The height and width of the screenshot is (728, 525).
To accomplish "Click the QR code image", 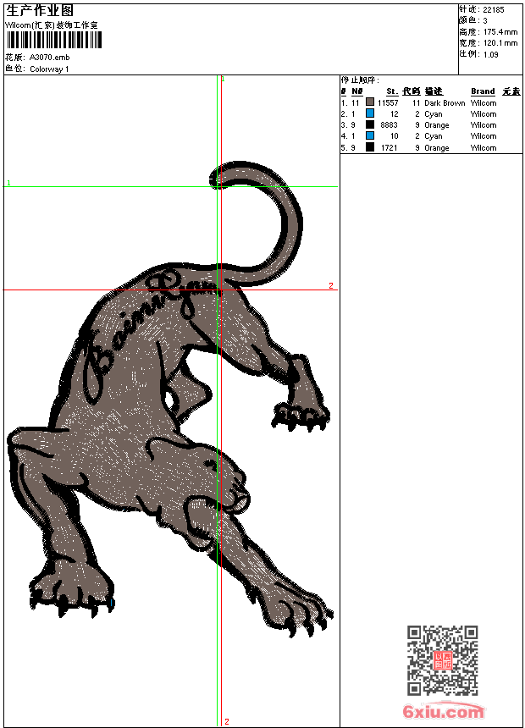I will tap(442, 660).
